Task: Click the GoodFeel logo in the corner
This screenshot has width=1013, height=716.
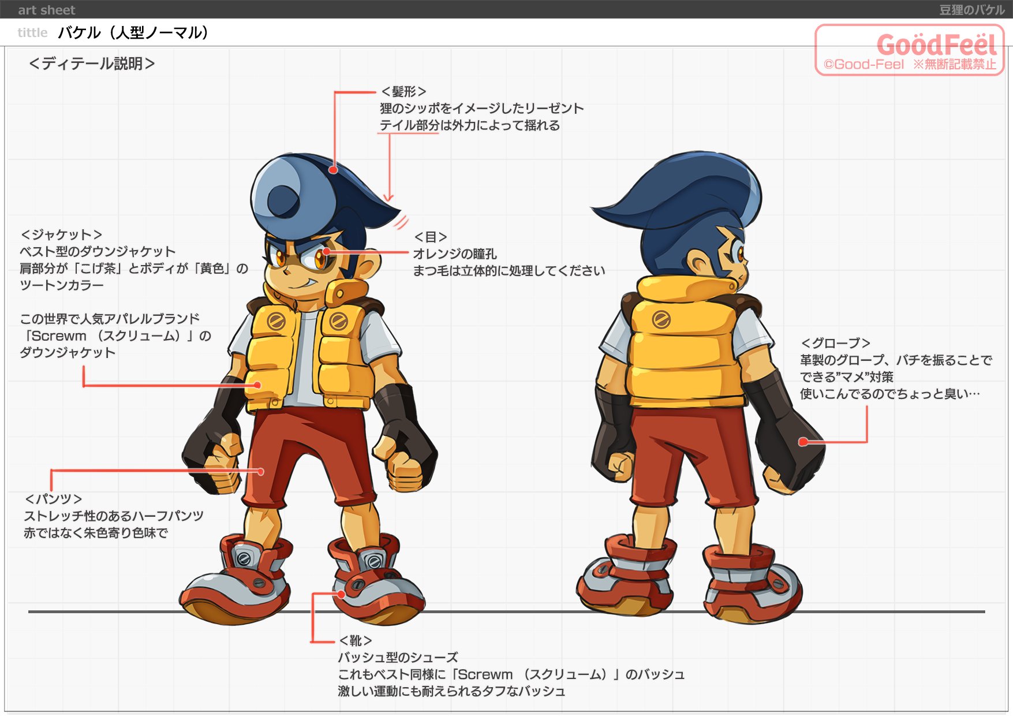Action: tap(936, 45)
